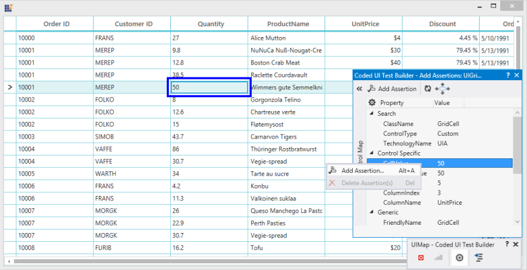The height and width of the screenshot is (270, 527).
Task: Click the property list scroll-up arrow
Action: click(517, 113)
